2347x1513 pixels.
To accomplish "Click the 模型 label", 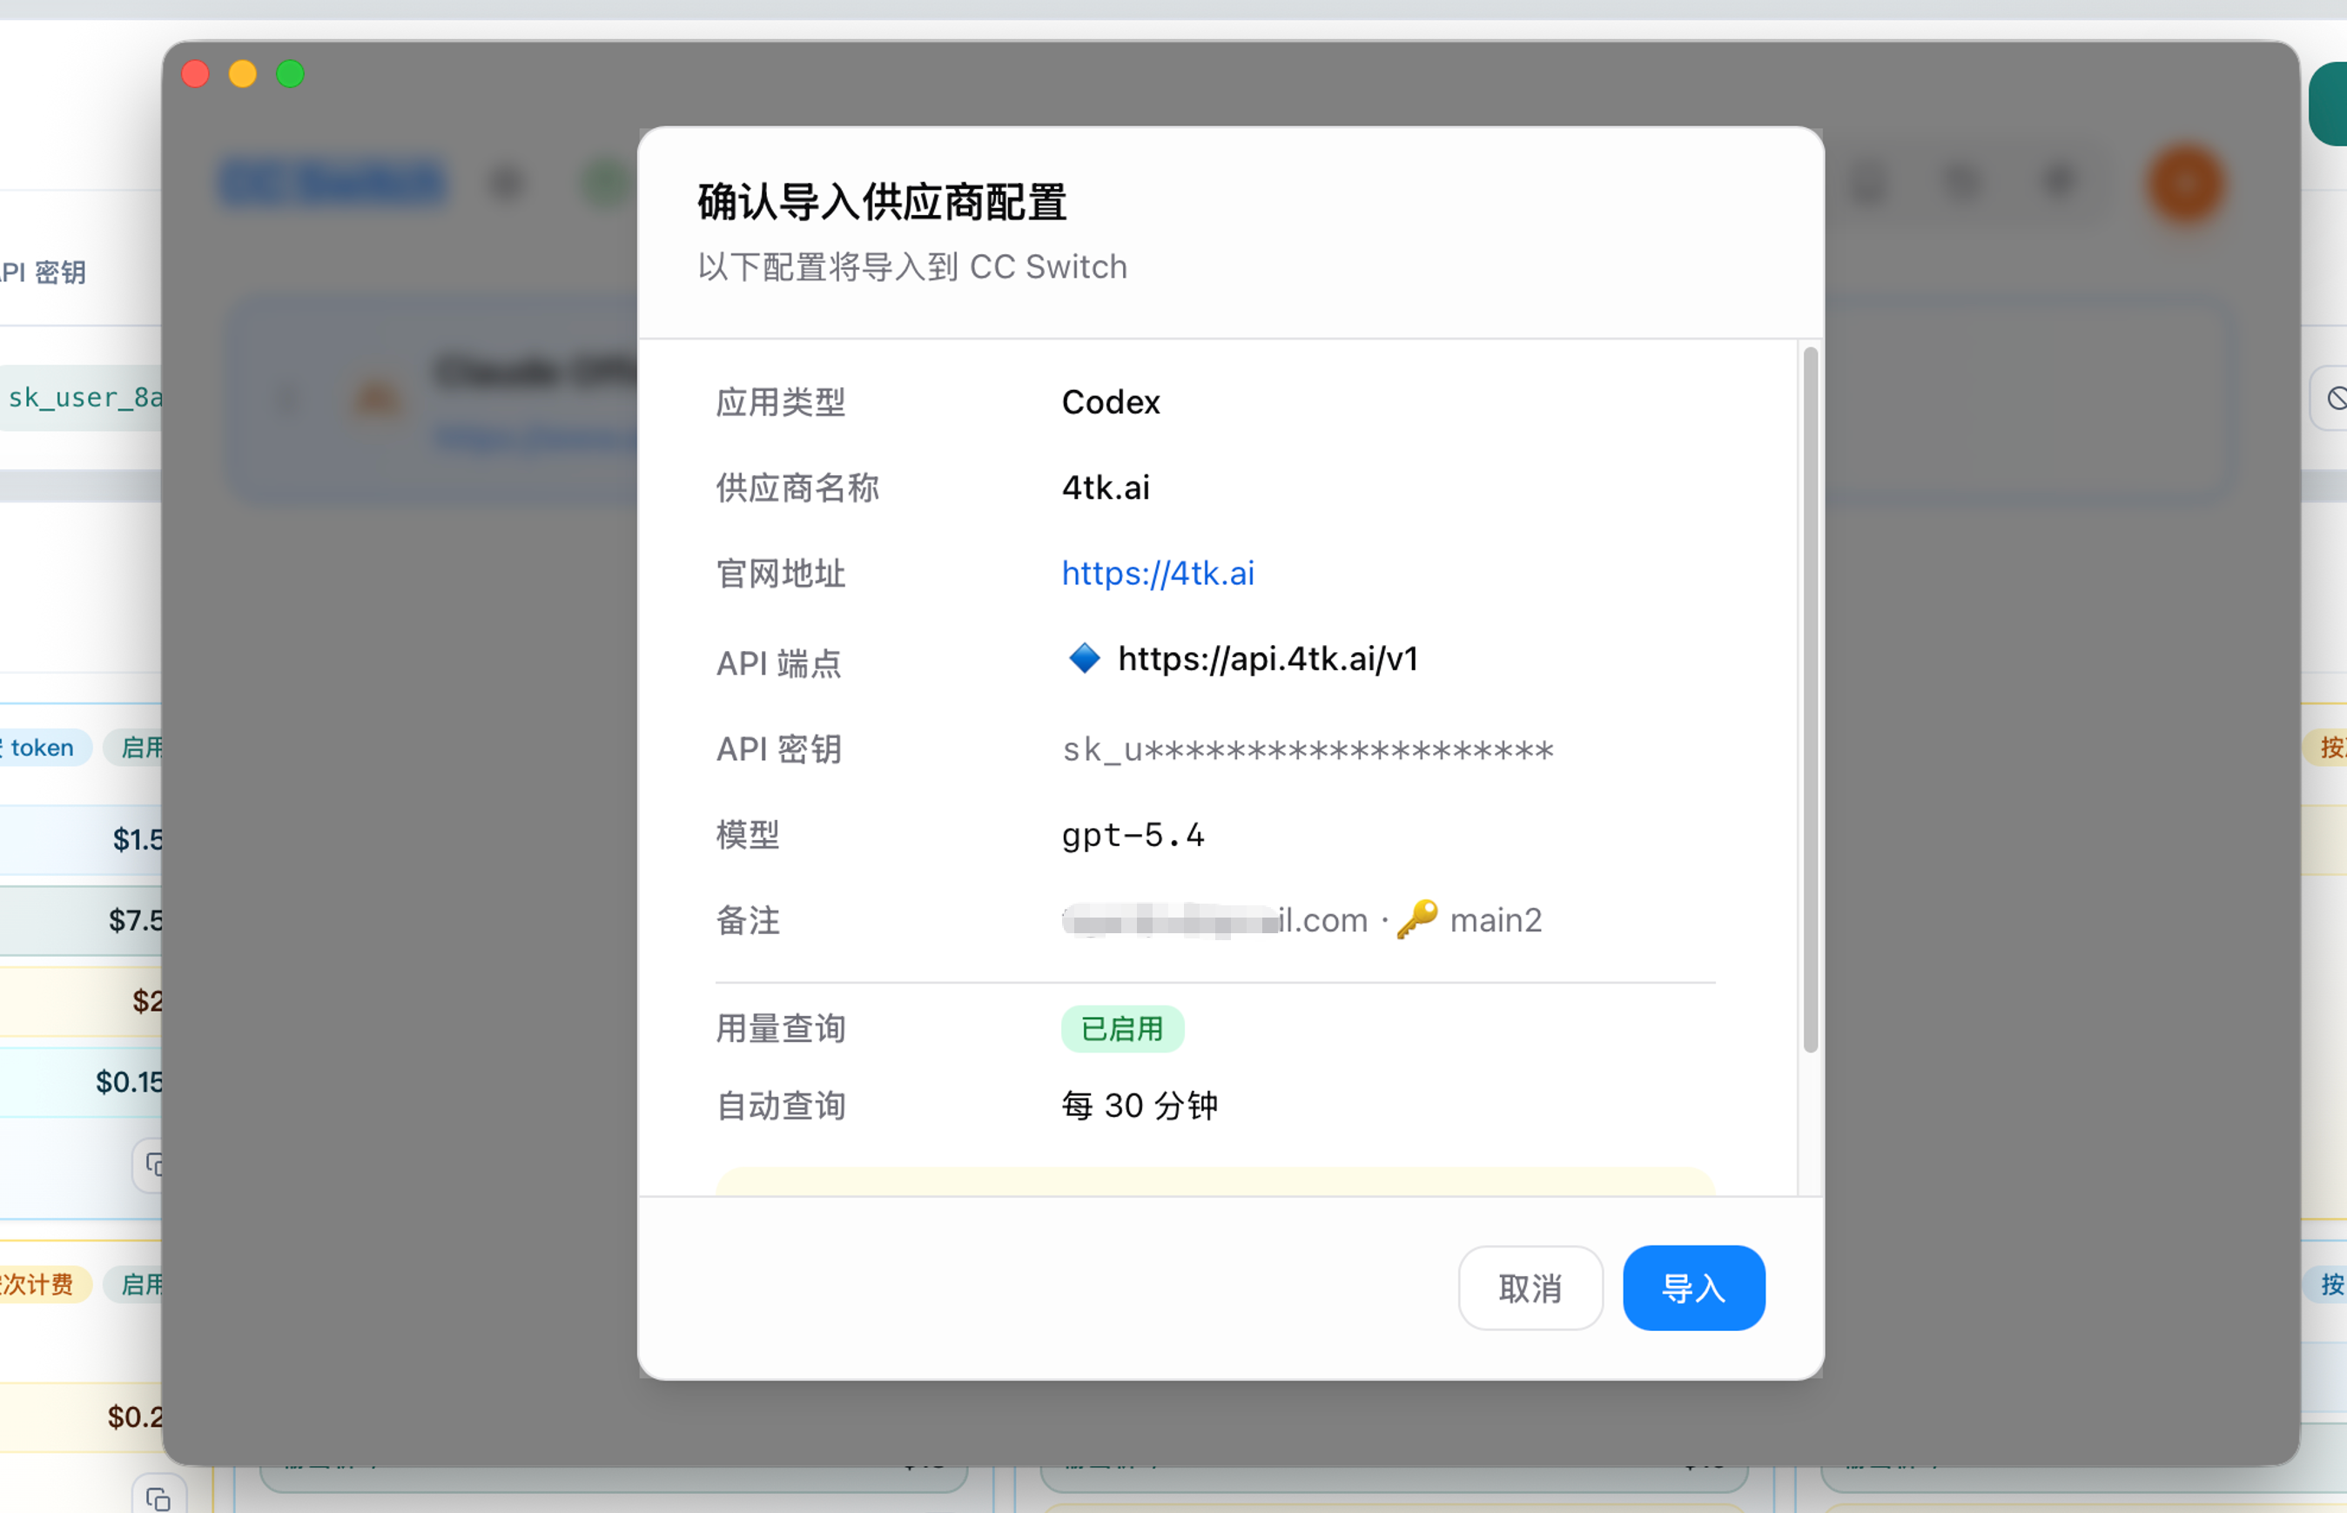I will (x=748, y=835).
